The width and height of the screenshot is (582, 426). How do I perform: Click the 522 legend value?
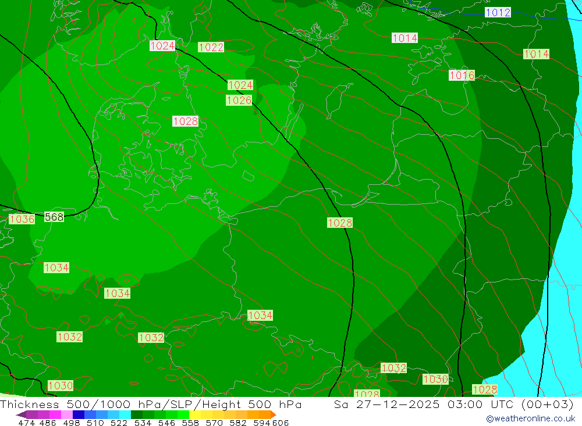[x=119, y=423]
